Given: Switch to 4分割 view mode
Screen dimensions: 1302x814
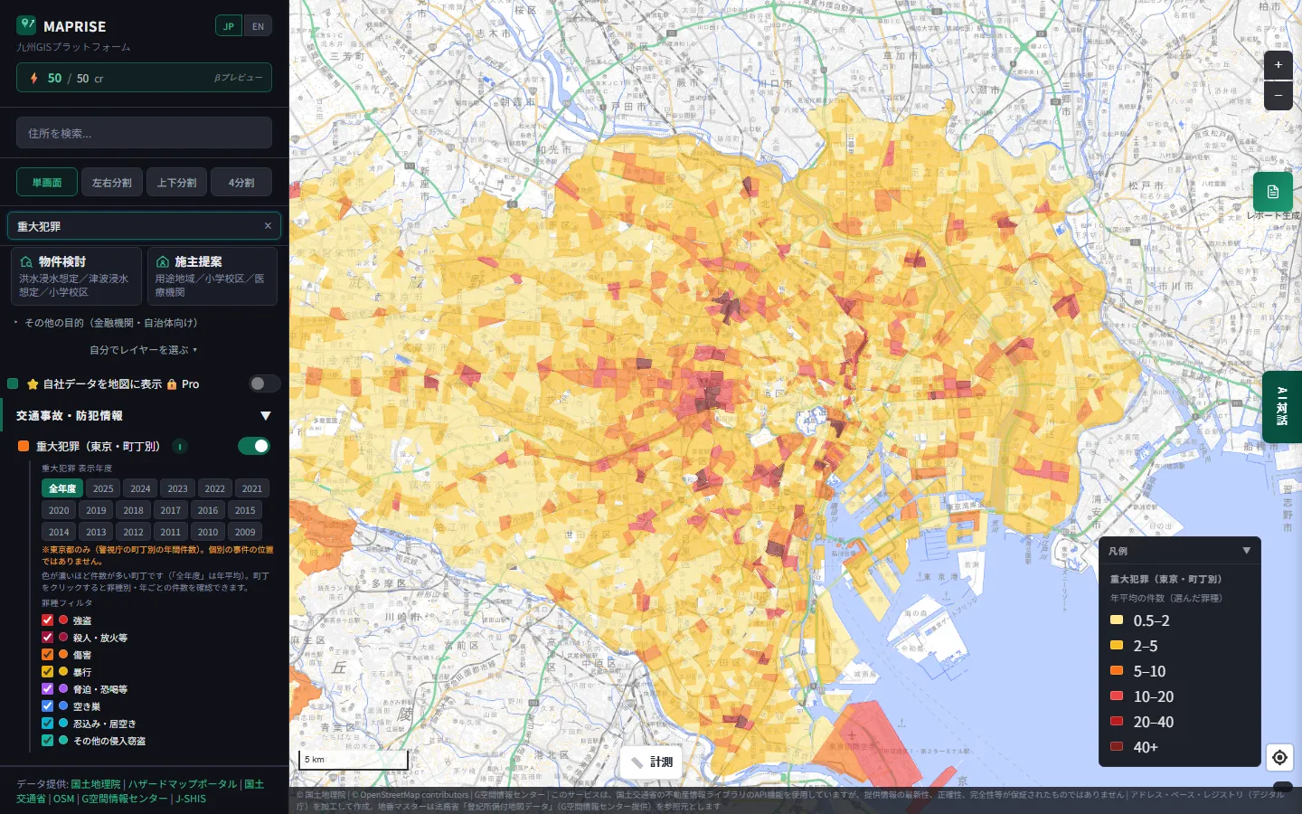Looking at the screenshot, I should pyautogui.click(x=241, y=182).
